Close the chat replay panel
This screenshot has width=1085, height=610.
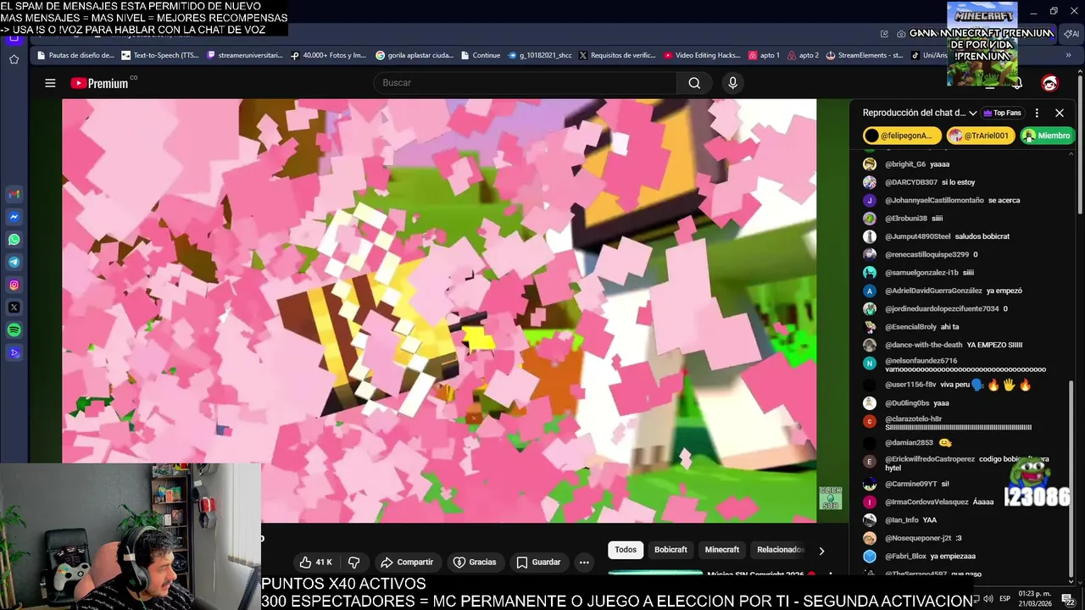pyautogui.click(x=1060, y=113)
